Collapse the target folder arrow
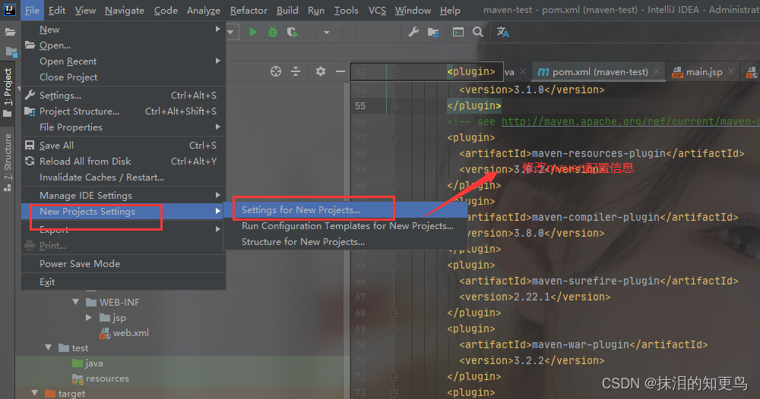The width and height of the screenshot is (760, 399). pyautogui.click(x=34, y=393)
